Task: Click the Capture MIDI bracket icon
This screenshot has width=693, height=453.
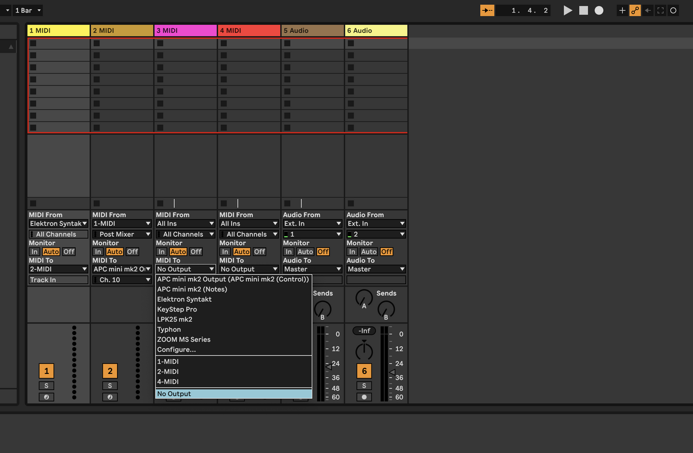Action: pyautogui.click(x=661, y=10)
